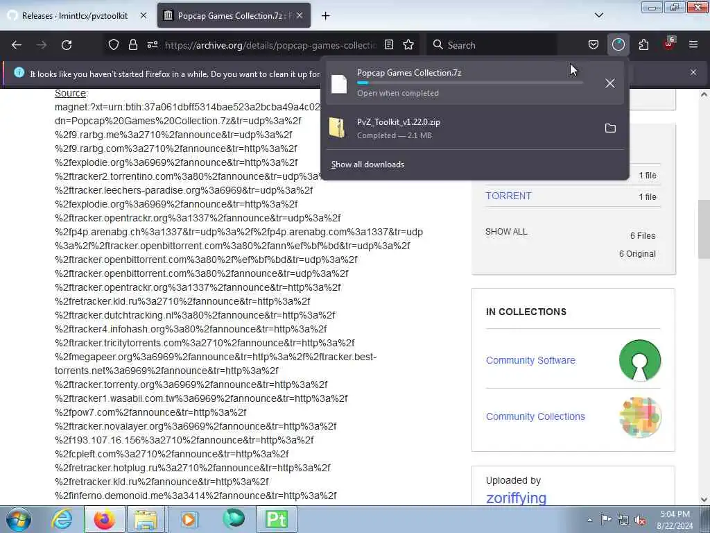The height and width of the screenshot is (533, 710).
Task: Dismiss the Firefox refresh notification bar
Action: [693, 72]
